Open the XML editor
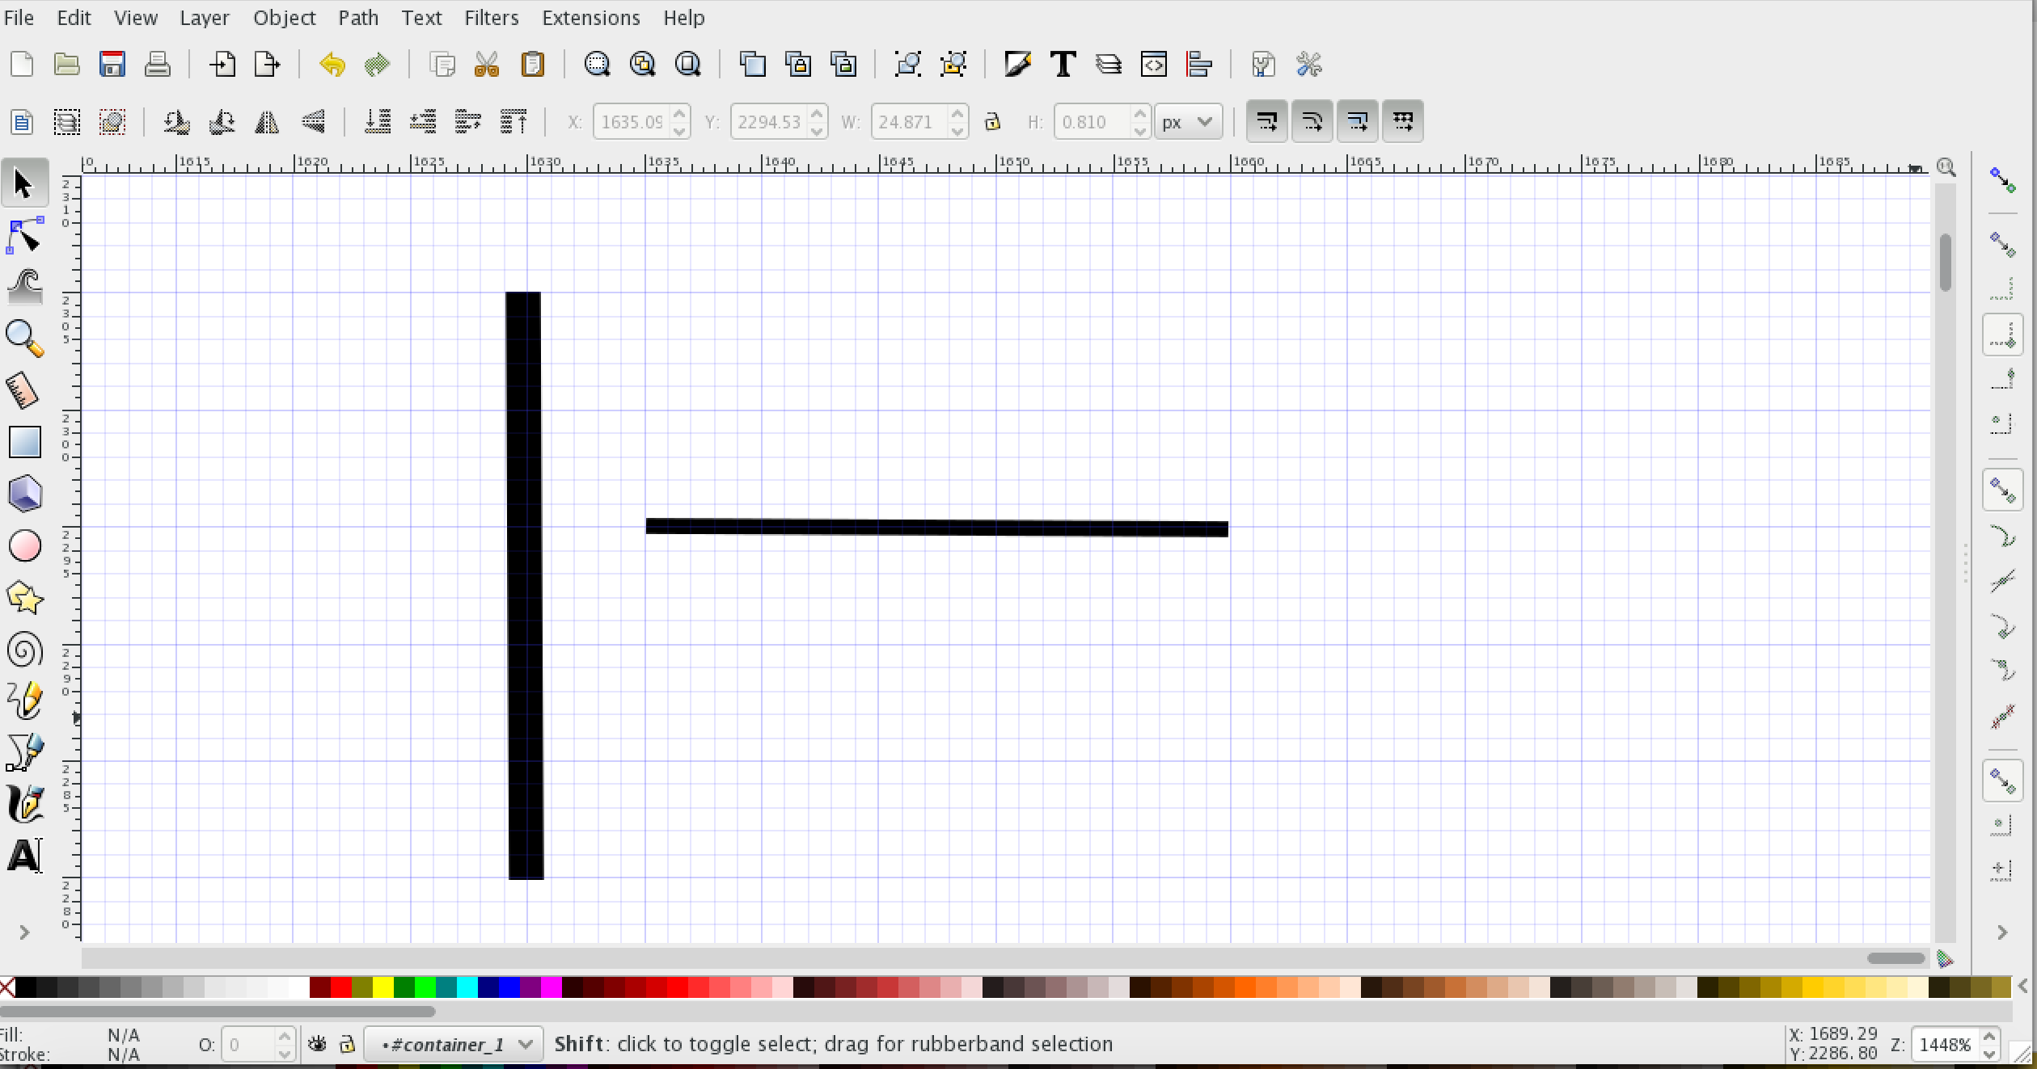2037x1069 pixels. click(1153, 64)
